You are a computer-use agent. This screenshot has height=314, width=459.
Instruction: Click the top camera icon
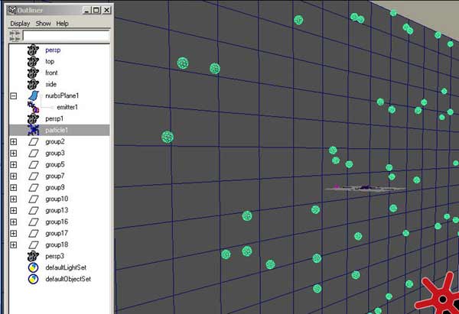point(33,61)
